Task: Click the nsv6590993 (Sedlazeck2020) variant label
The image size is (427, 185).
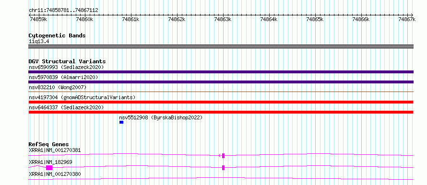Action: coord(66,67)
